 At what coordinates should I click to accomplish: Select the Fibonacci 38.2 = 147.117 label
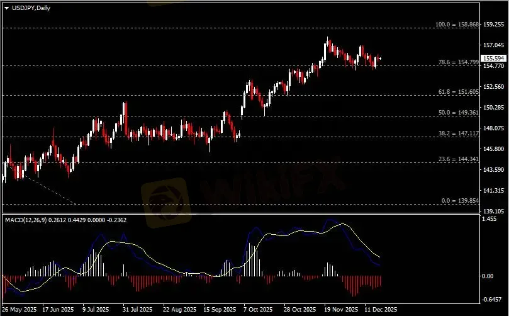coord(459,133)
